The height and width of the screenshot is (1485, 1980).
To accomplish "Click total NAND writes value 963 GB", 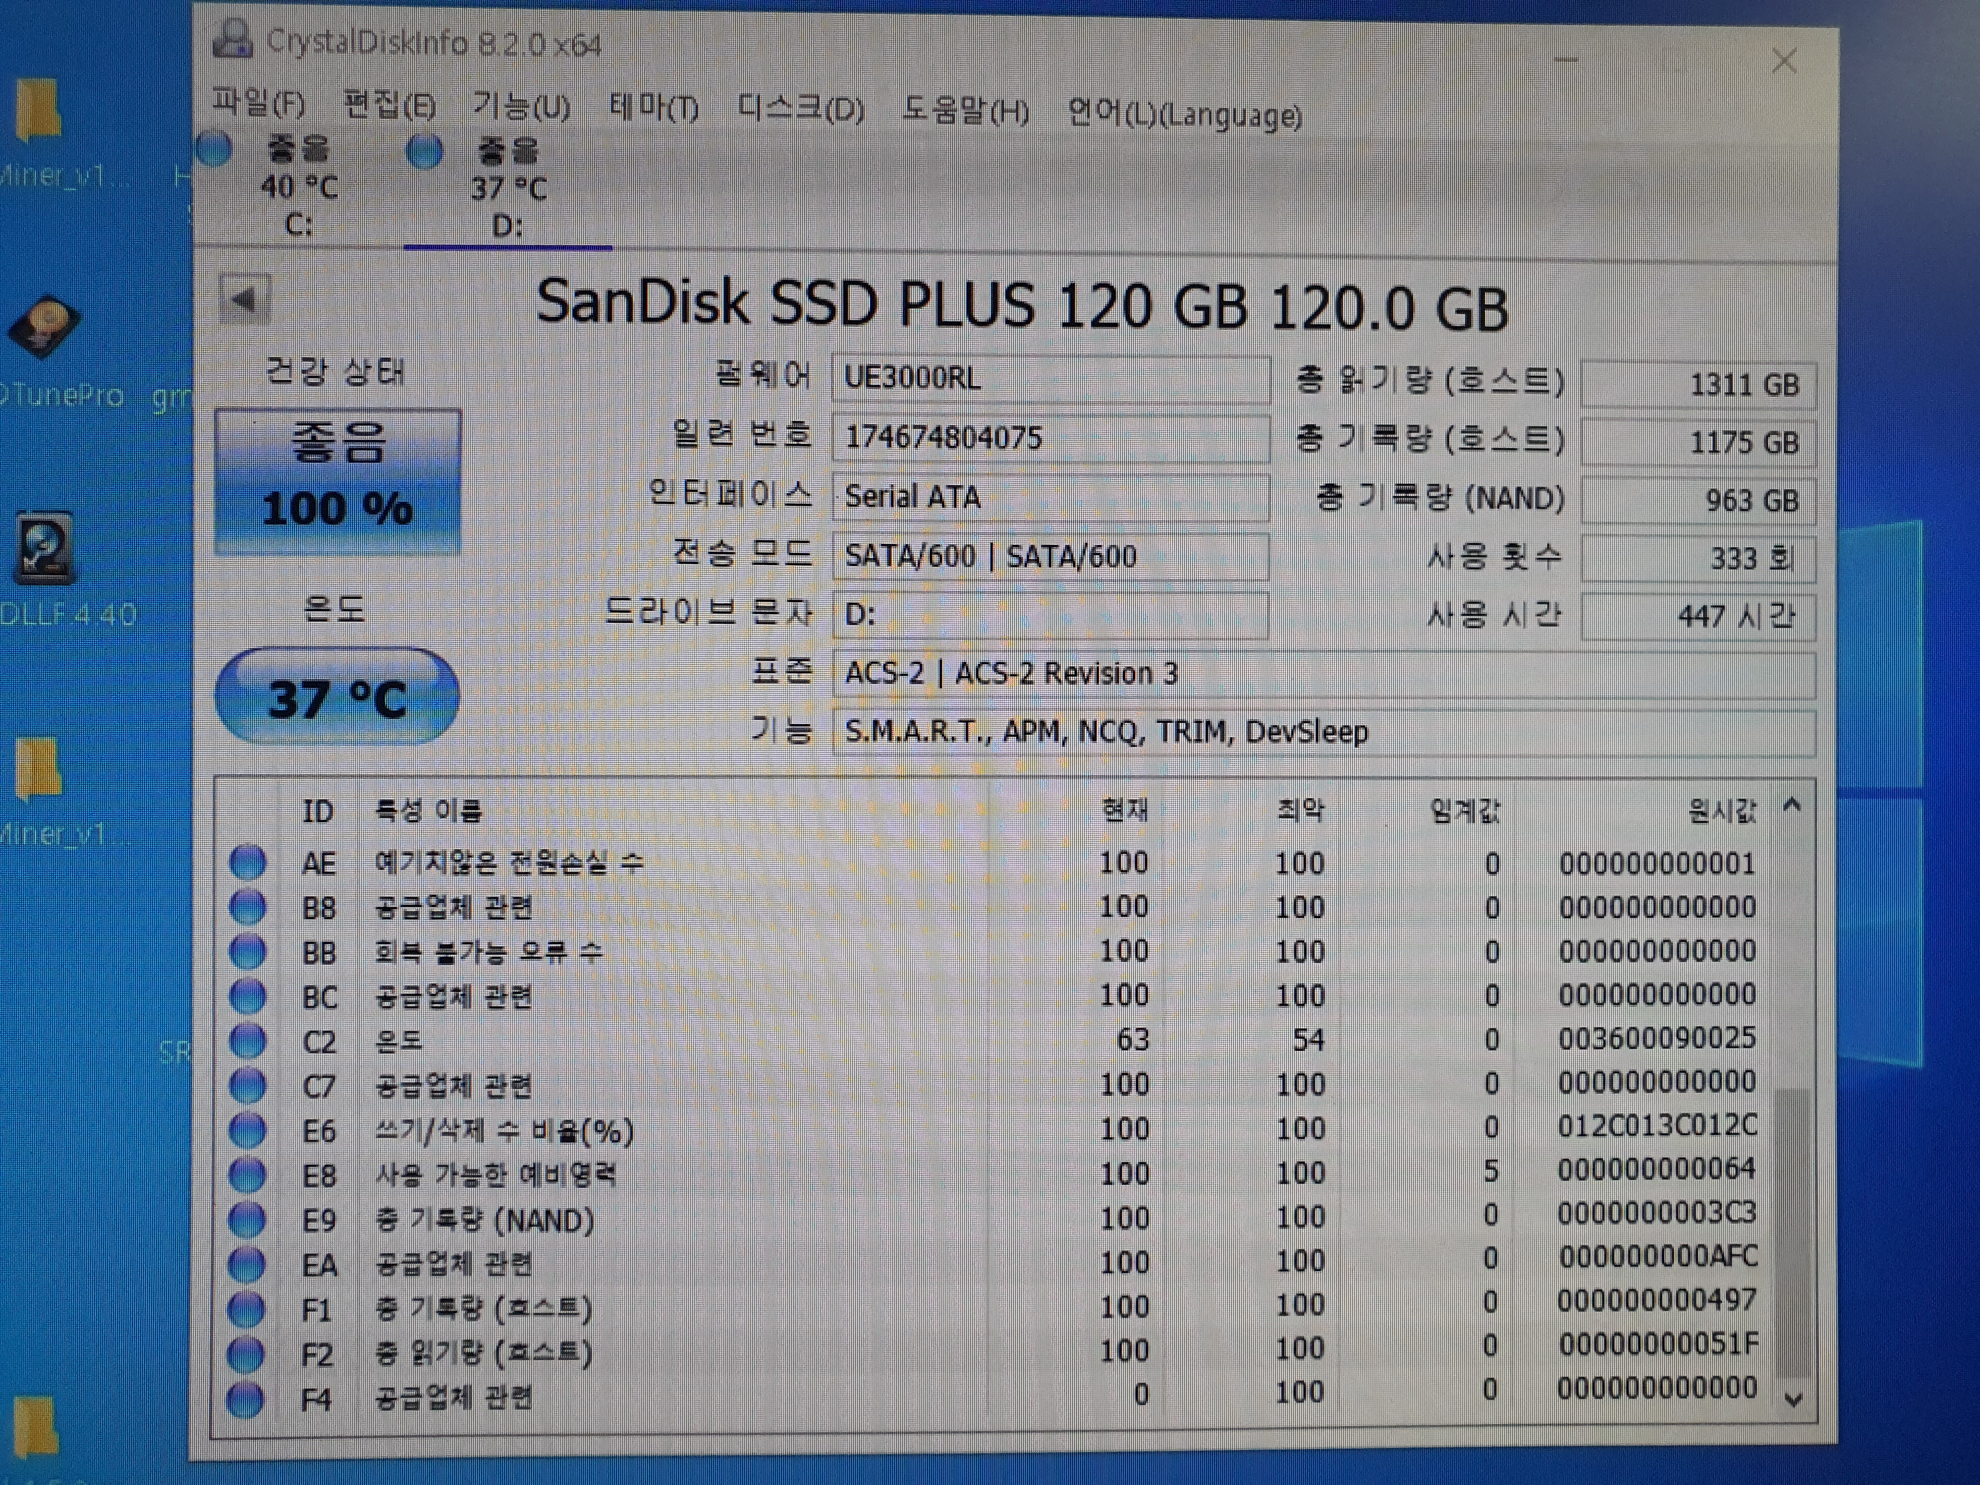I will (1698, 500).
